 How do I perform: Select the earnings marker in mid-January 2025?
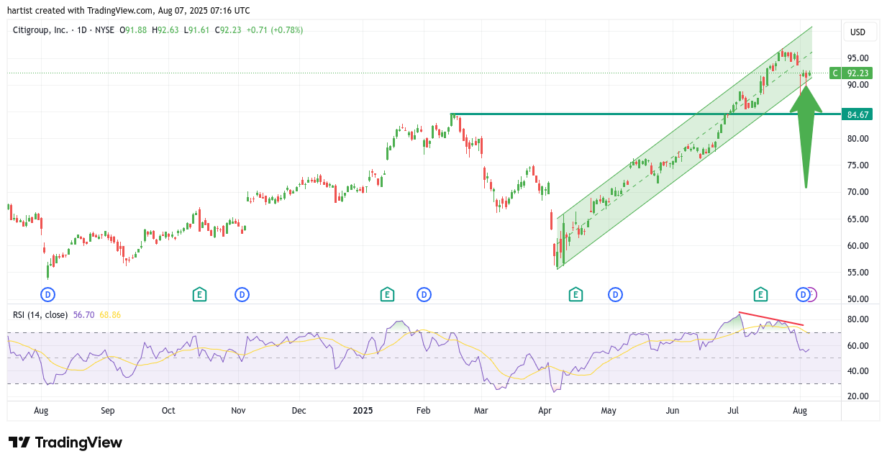387,294
